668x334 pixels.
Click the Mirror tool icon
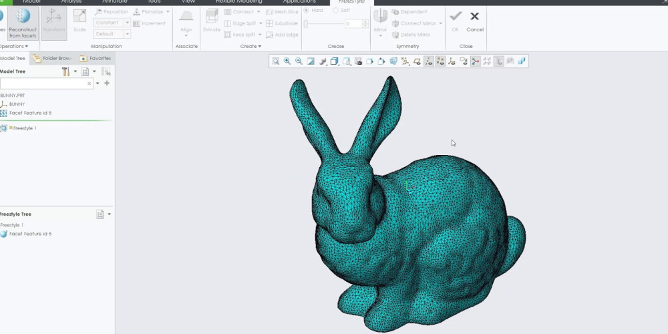pos(381,16)
